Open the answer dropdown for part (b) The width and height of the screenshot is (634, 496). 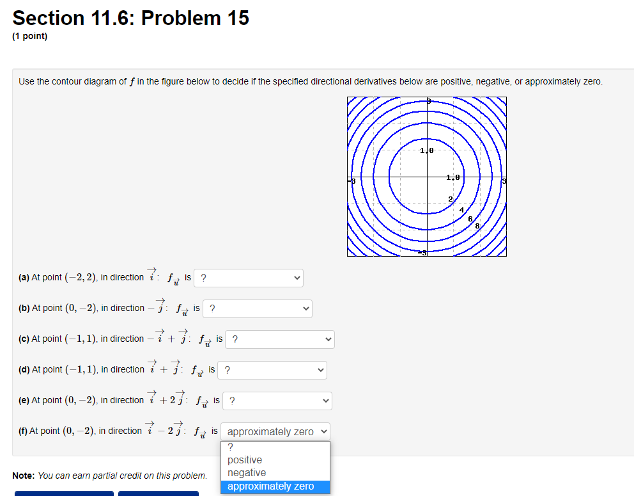tap(257, 308)
